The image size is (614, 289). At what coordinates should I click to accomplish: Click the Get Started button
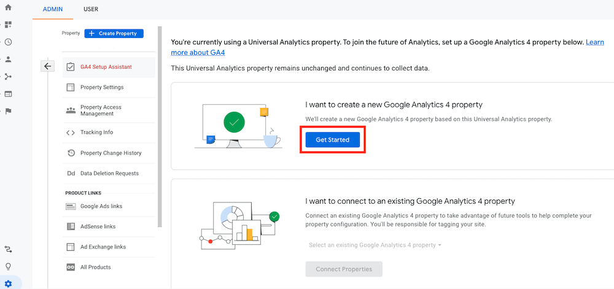[332, 140]
